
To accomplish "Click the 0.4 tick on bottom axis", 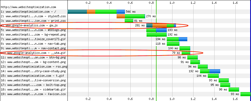I will click(x=109, y=99).
